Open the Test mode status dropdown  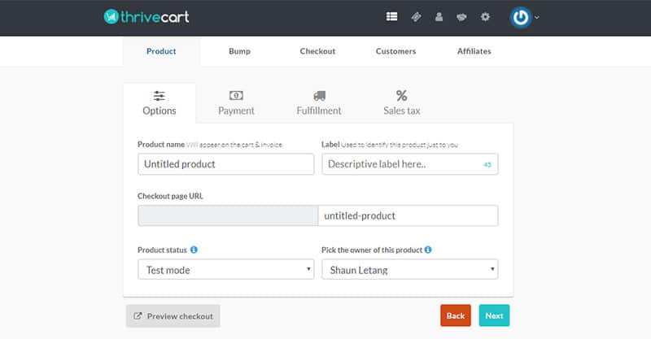click(226, 269)
